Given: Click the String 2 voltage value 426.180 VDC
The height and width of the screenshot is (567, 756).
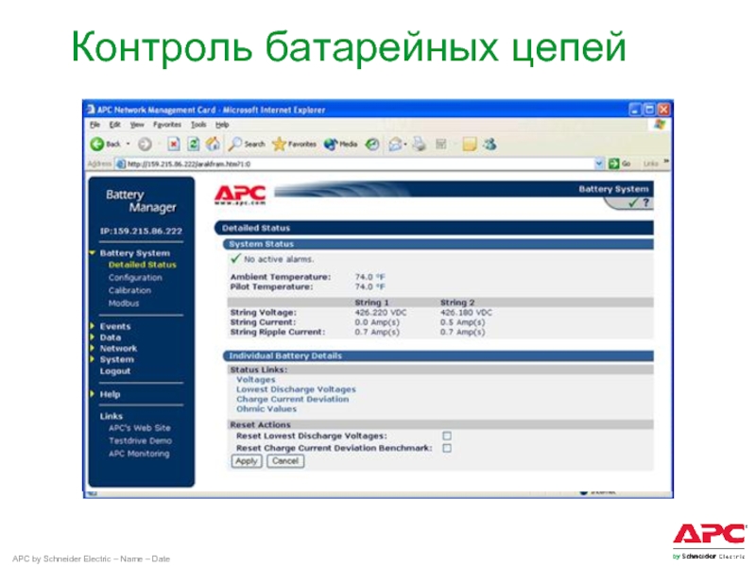Looking at the screenshot, I should click(x=466, y=313).
